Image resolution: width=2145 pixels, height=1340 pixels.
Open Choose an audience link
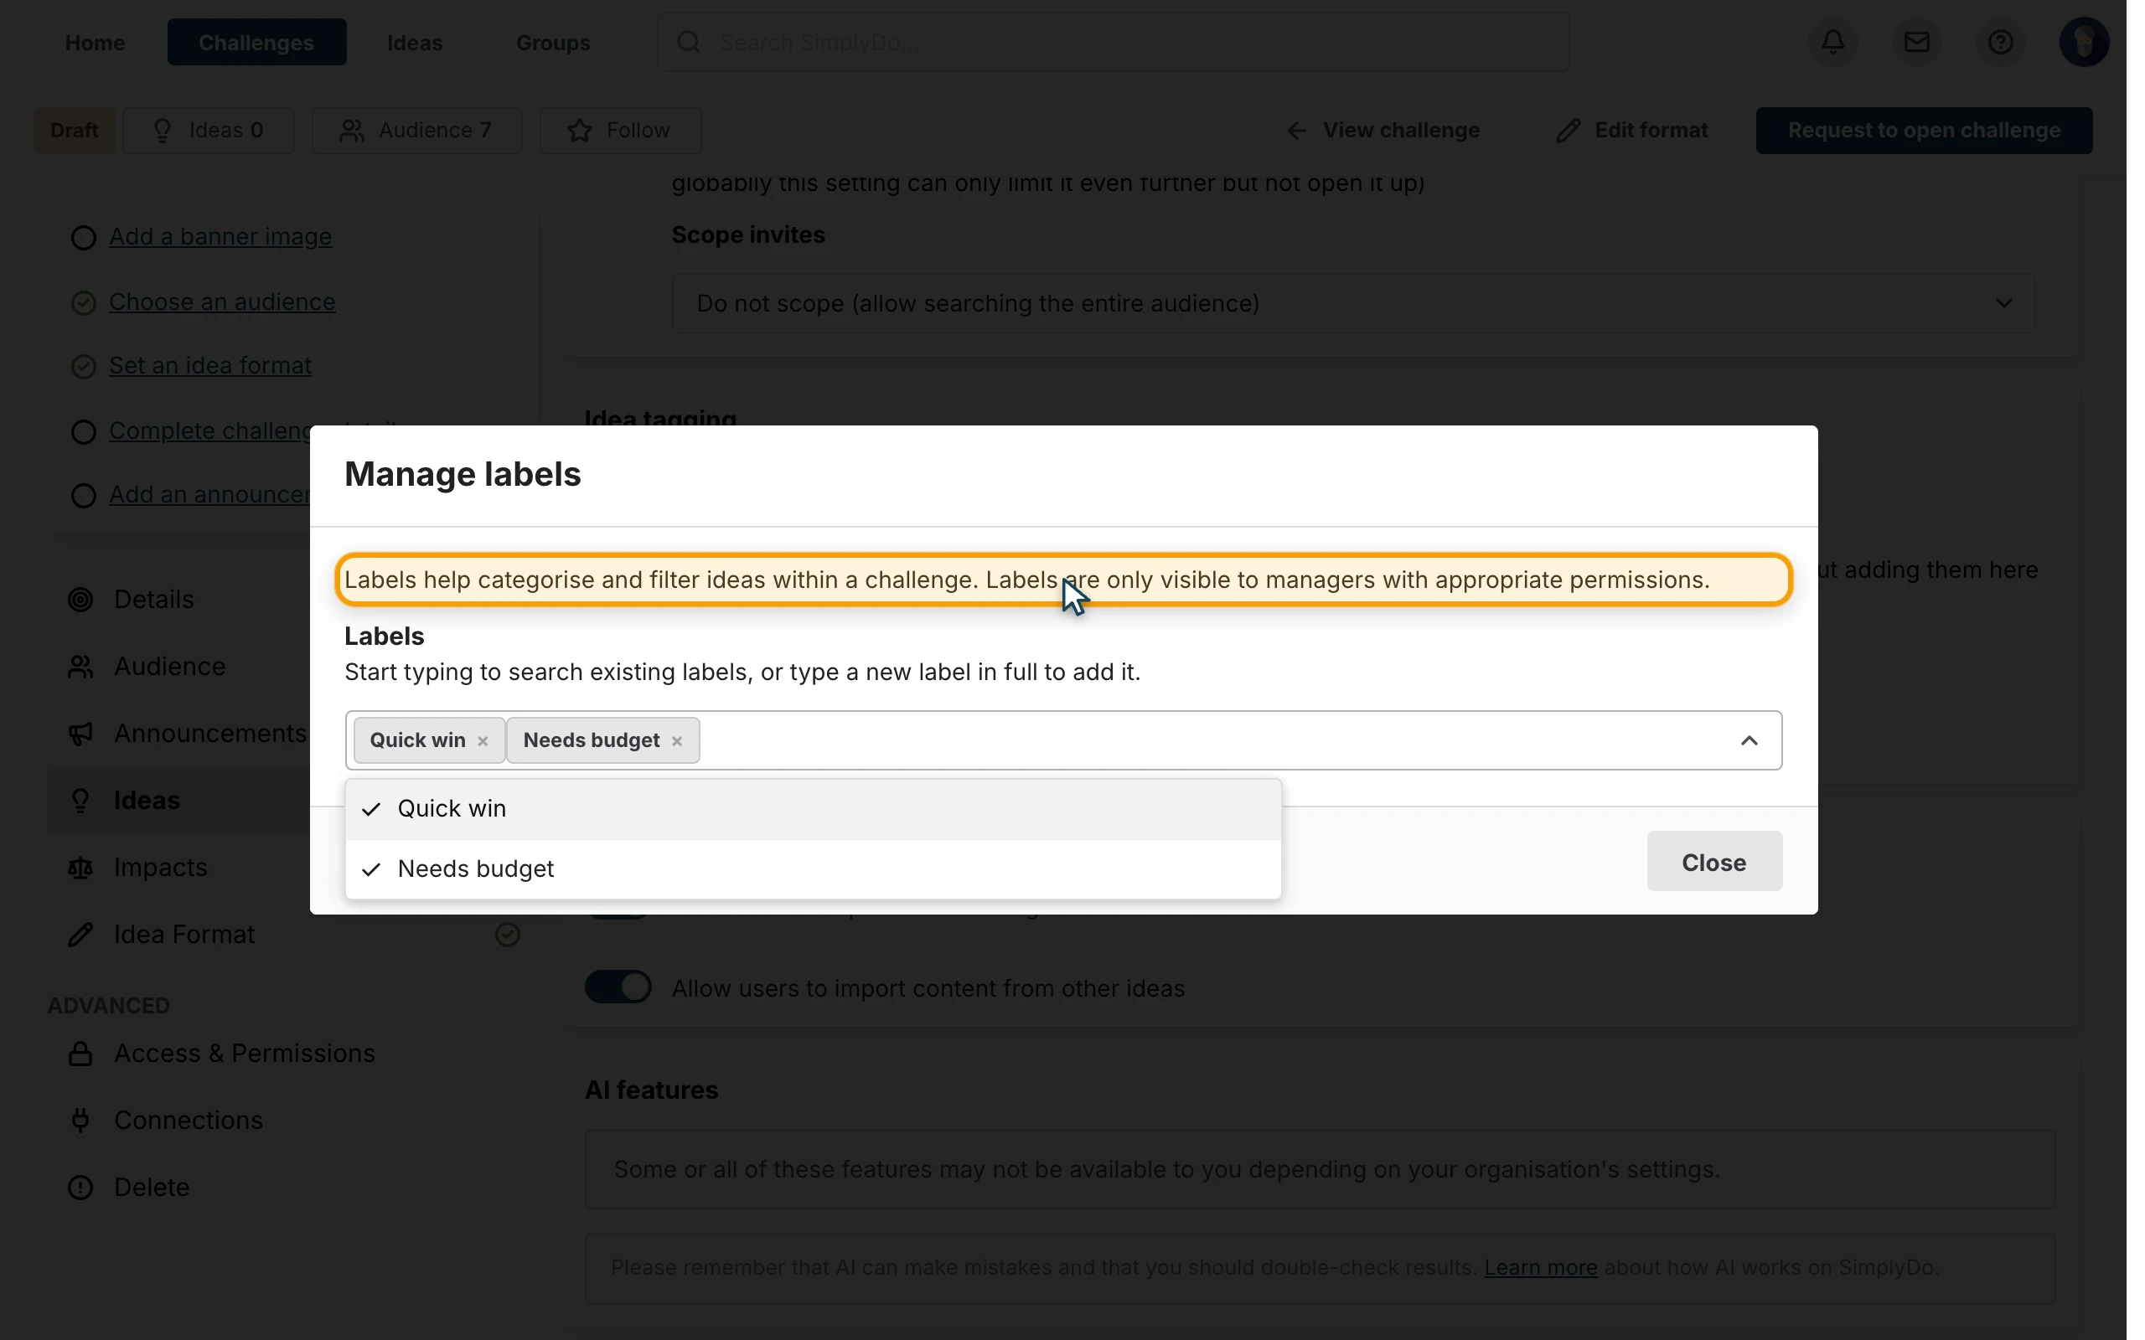coord(221,301)
